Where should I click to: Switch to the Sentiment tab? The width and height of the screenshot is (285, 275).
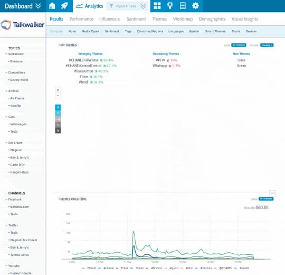pyautogui.click(x=136, y=19)
